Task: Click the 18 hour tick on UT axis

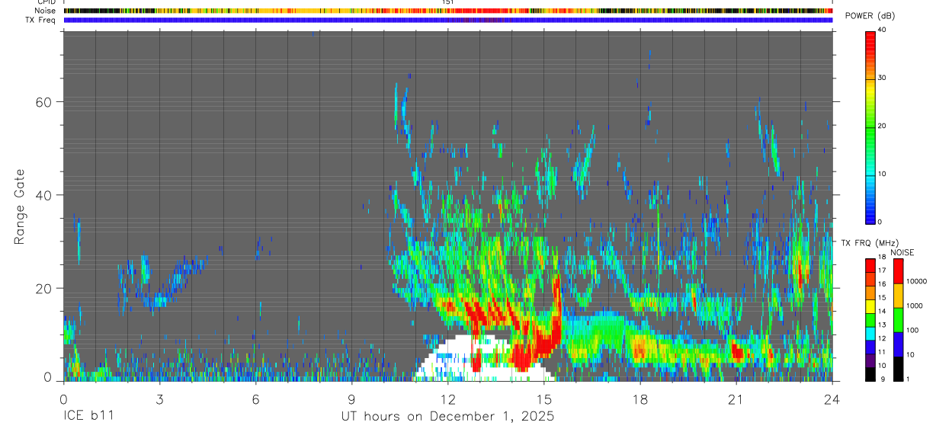Action: (639, 398)
